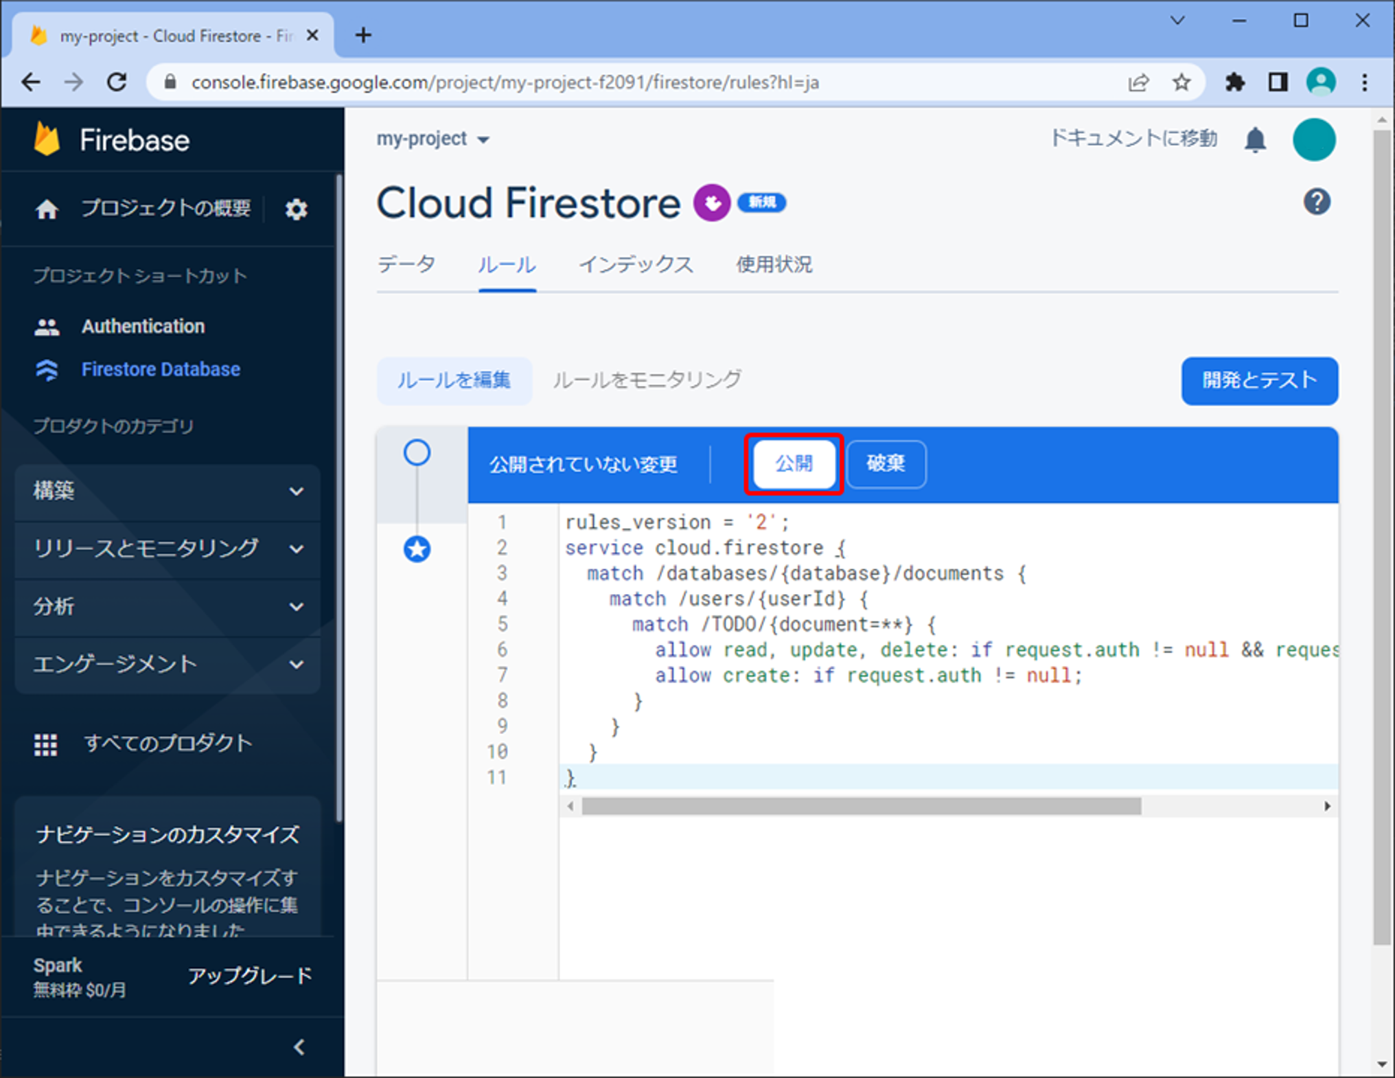Click the アップグレード link
Image resolution: width=1395 pixels, height=1078 pixels.
point(251,976)
